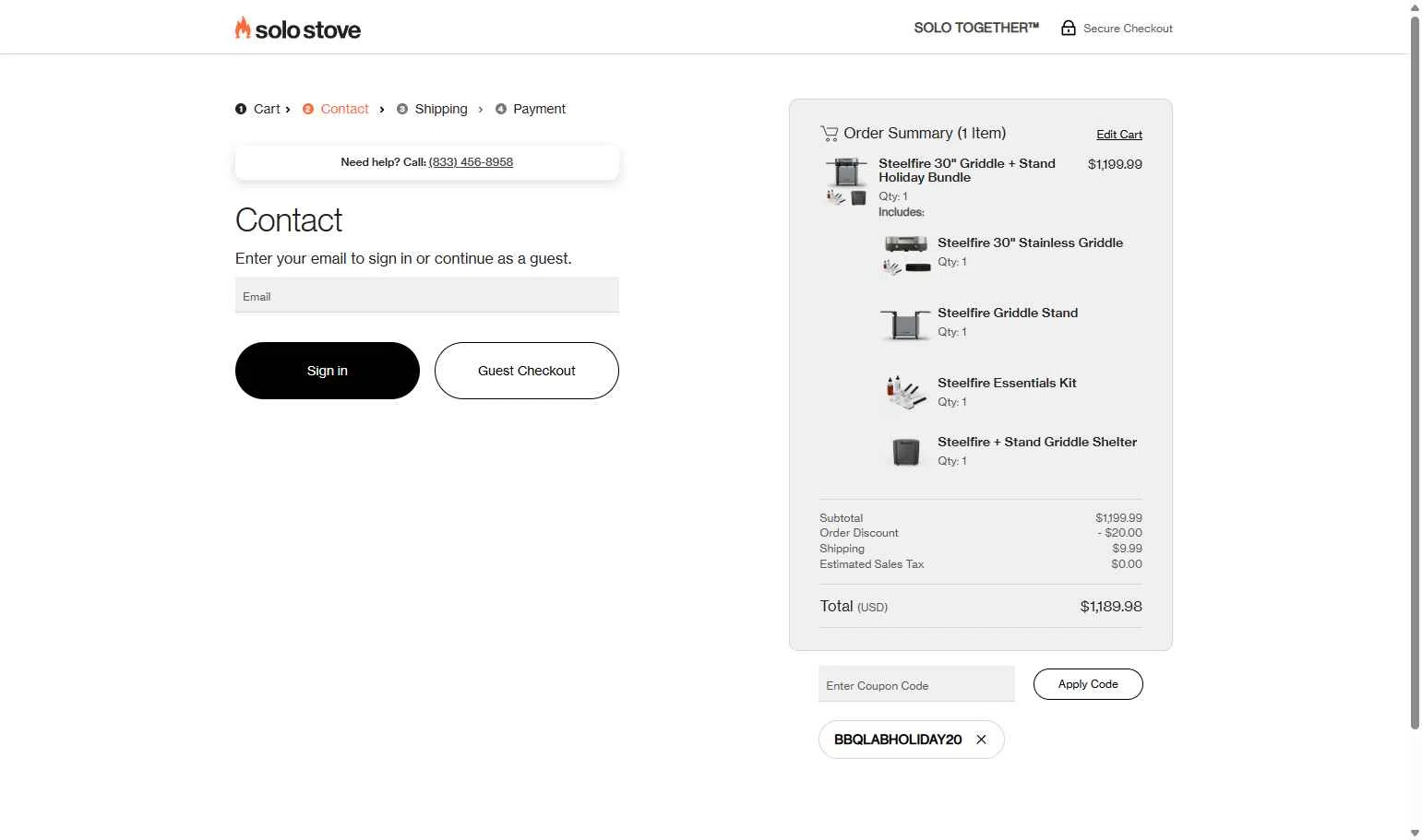Click the Total $1,189.98 amount
Image resolution: width=1422 pixels, height=840 pixels.
tap(1111, 607)
